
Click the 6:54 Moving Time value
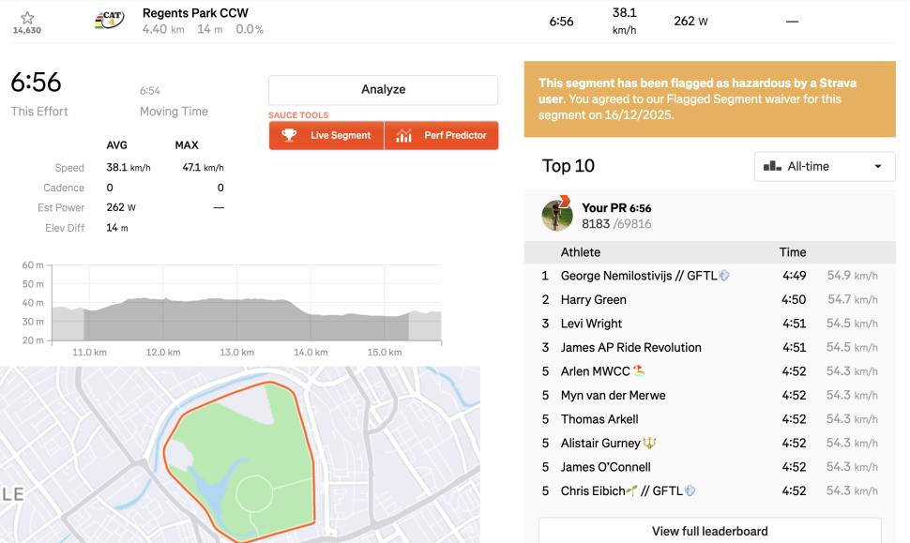pyautogui.click(x=150, y=90)
